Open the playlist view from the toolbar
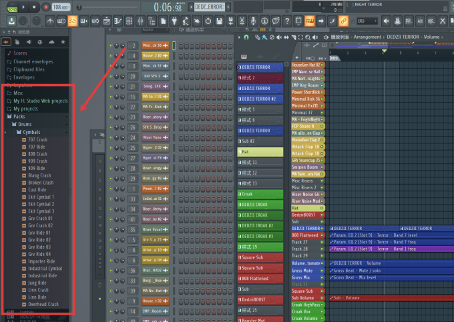Screen dimensions: 454x322 107,21
